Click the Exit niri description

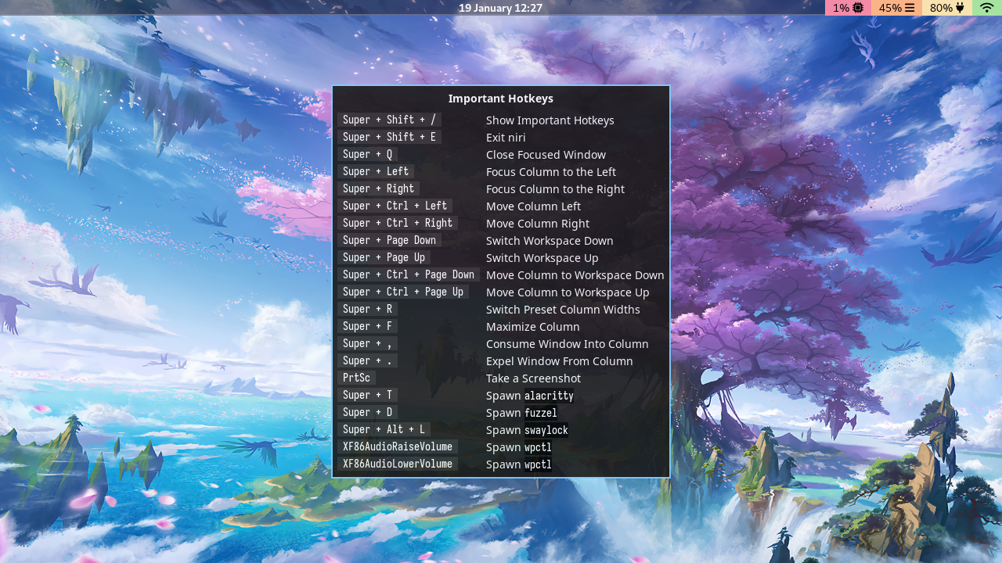pos(506,138)
